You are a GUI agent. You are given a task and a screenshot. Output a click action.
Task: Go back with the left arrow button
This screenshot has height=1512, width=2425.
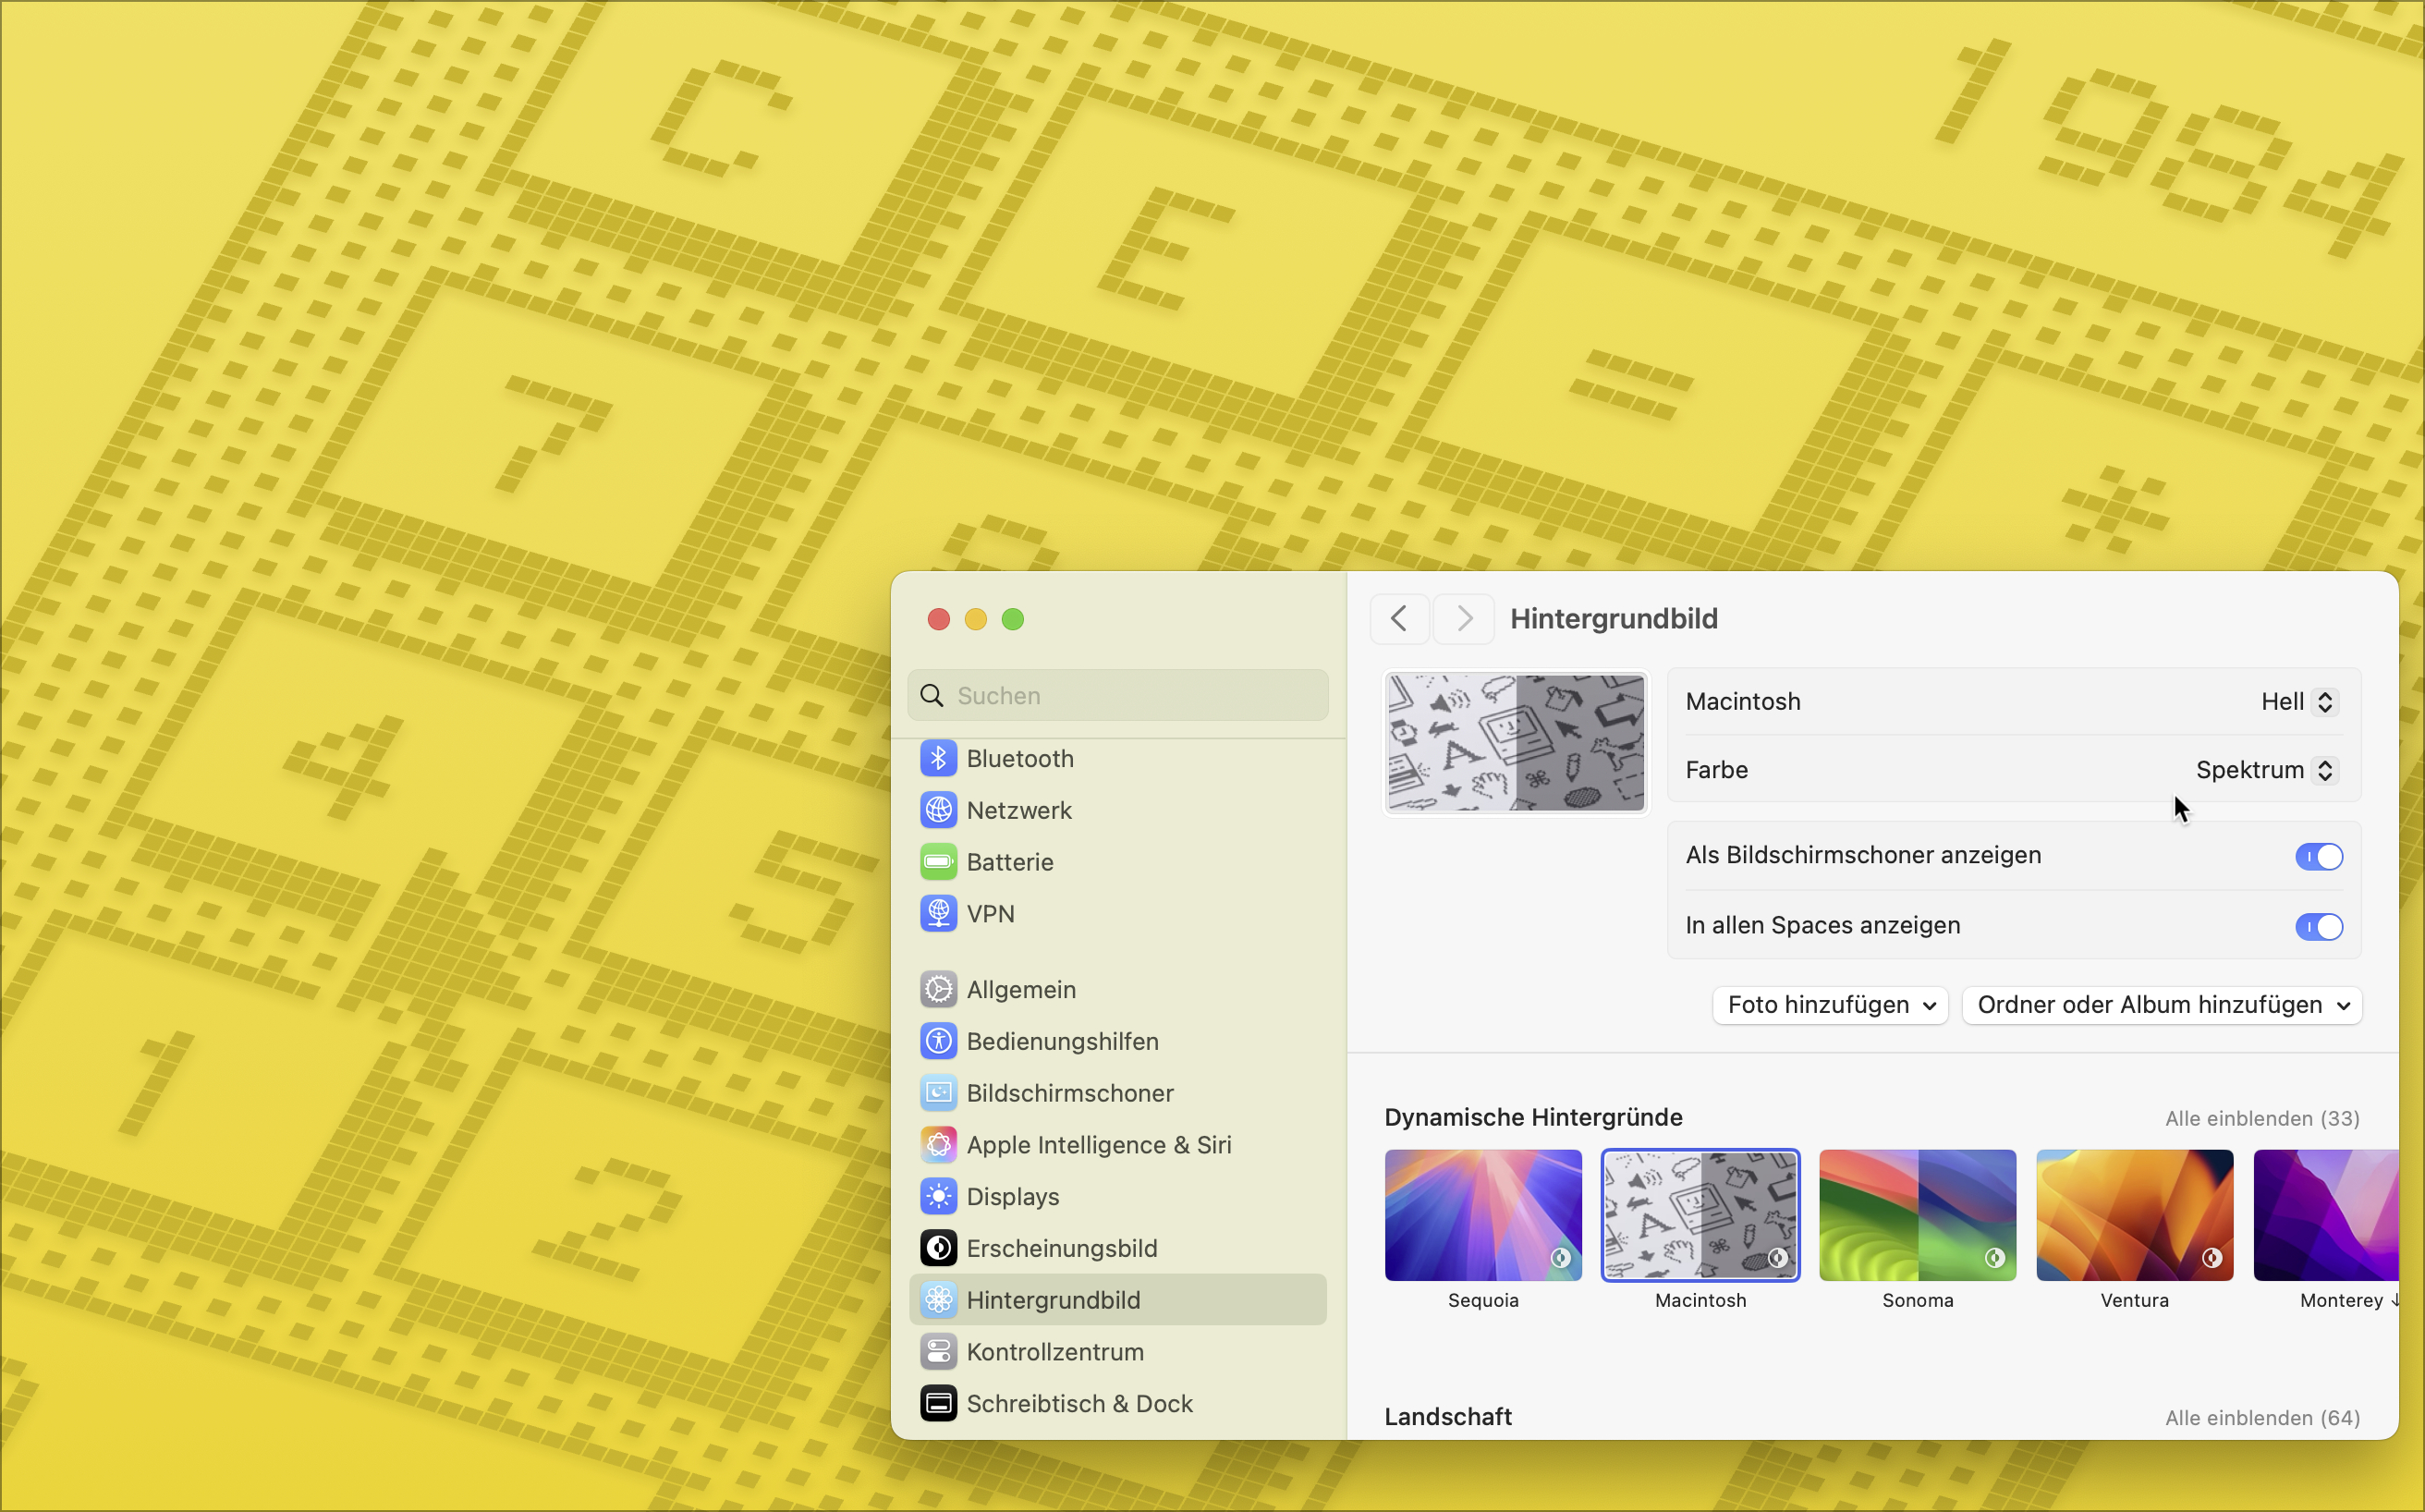click(1399, 619)
